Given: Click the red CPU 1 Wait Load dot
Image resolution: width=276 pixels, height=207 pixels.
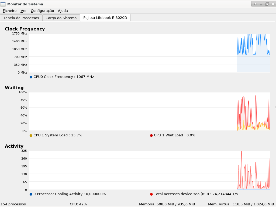Looking at the screenshot, I should pos(151,136).
